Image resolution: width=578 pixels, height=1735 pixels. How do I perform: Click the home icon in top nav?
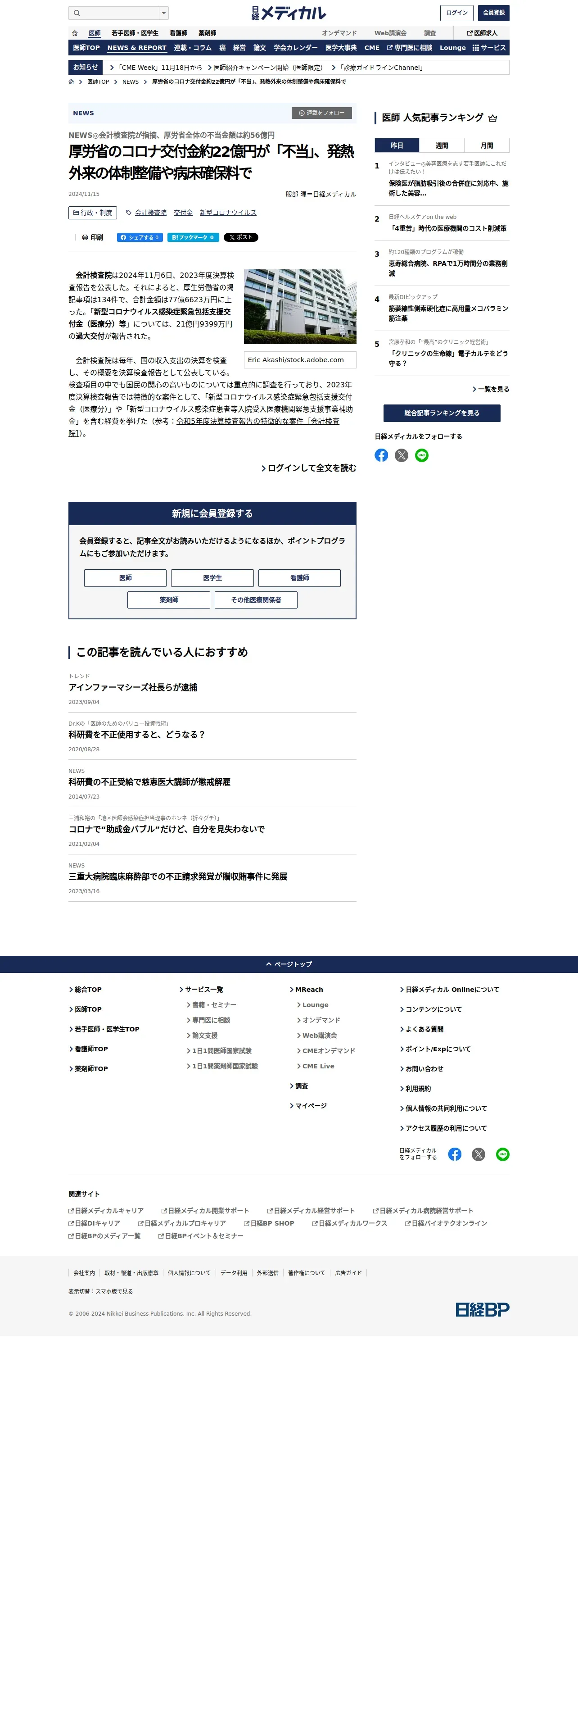pyautogui.click(x=75, y=33)
